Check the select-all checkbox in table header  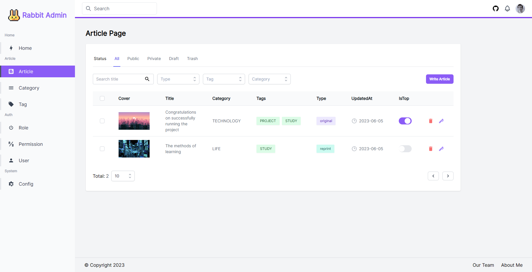tap(102, 98)
